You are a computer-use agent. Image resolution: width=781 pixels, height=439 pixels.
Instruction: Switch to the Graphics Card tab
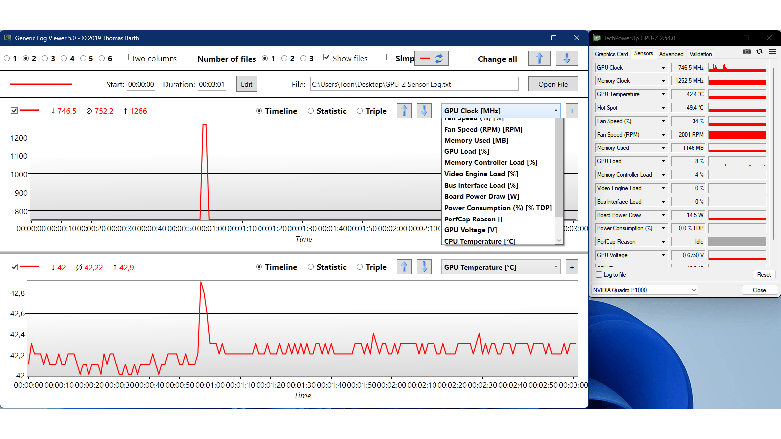(x=611, y=54)
